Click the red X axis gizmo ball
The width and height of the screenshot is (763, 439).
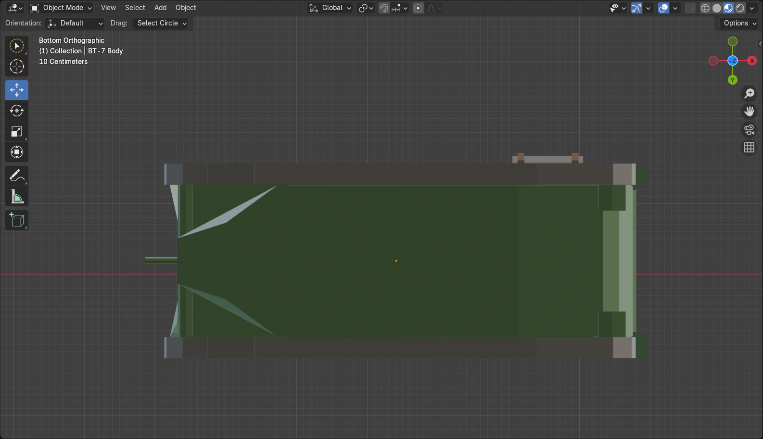click(x=752, y=61)
